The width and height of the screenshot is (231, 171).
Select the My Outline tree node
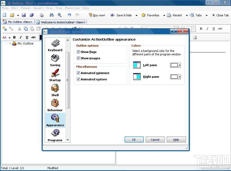point(25,43)
